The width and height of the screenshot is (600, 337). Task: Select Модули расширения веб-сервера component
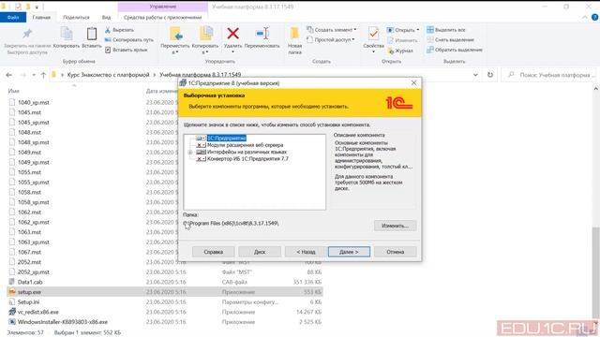[246, 145]
